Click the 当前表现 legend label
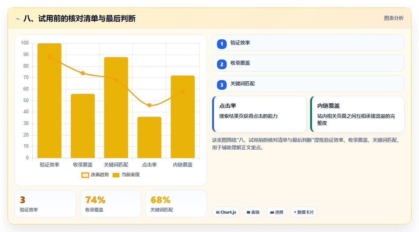The image size is (419, 232). (131, 175)
